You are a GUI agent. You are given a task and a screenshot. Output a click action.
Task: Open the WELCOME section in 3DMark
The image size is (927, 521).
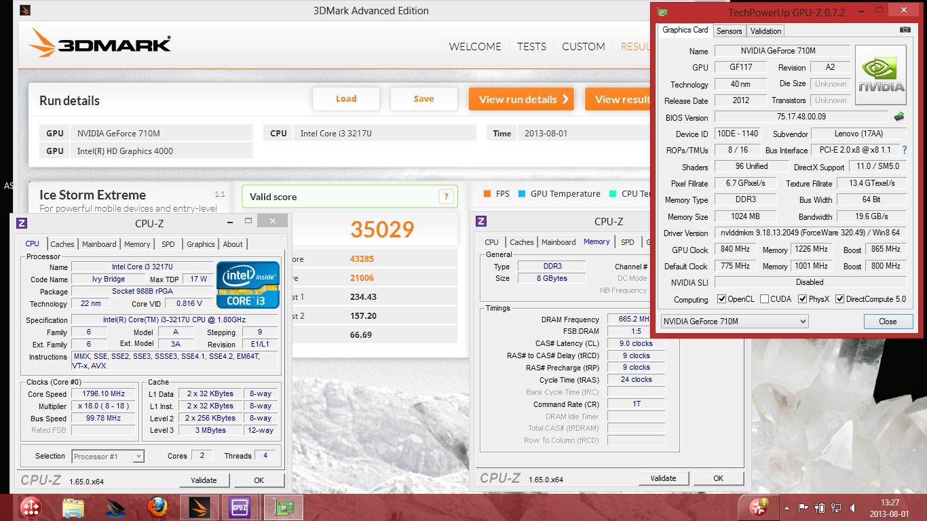(x=475, y=46)
